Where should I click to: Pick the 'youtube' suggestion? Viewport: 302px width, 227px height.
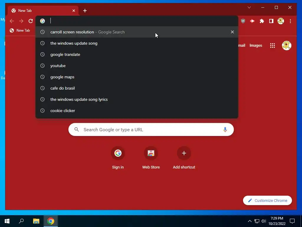(137, 66)
